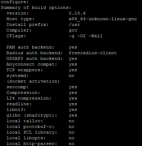Click the (socket activation) text

pyautogui.click(x=33, y=82)
